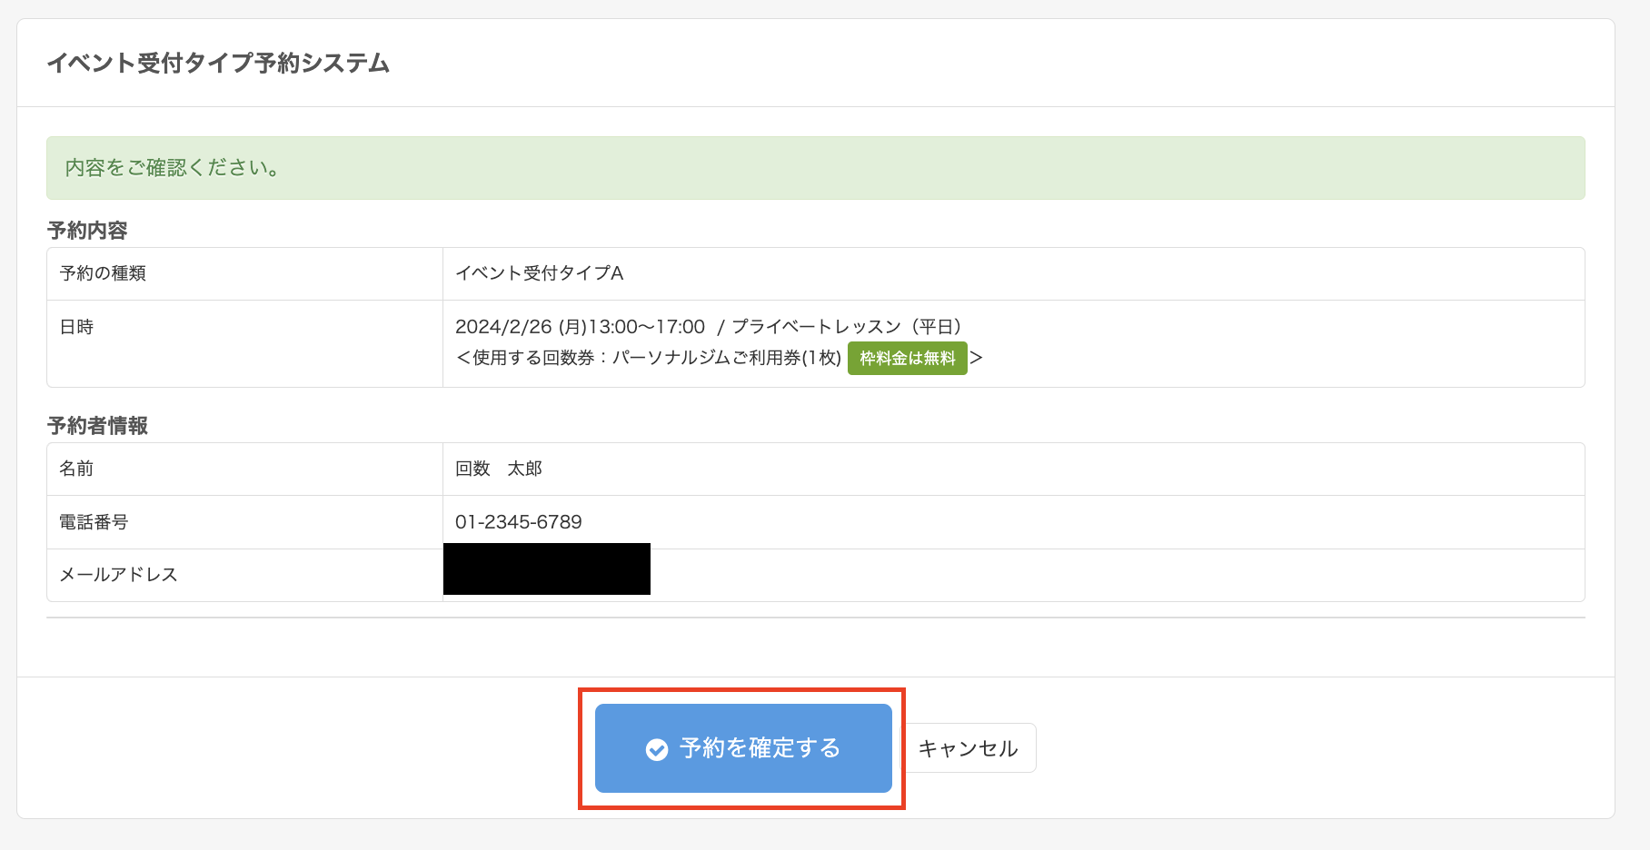1650x850 pixels.
Task: Click the 名前 row label
Action: point(76,469)
